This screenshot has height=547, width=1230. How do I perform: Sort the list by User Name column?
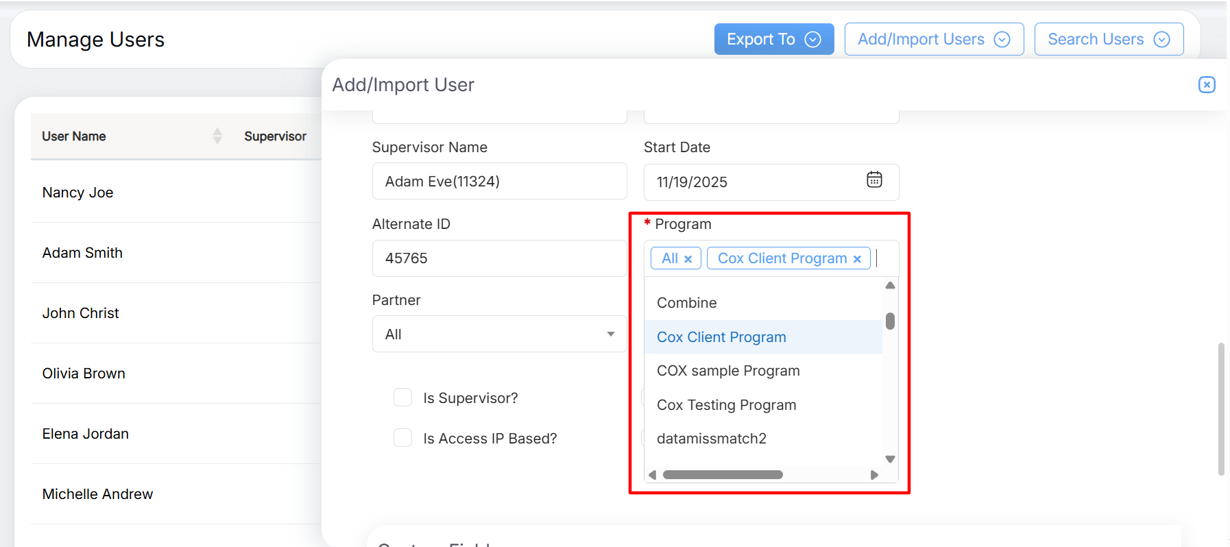tap(217, 136)
